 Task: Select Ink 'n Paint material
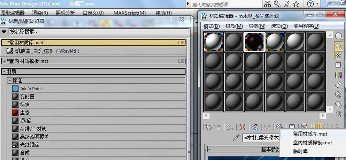(99, 89)
